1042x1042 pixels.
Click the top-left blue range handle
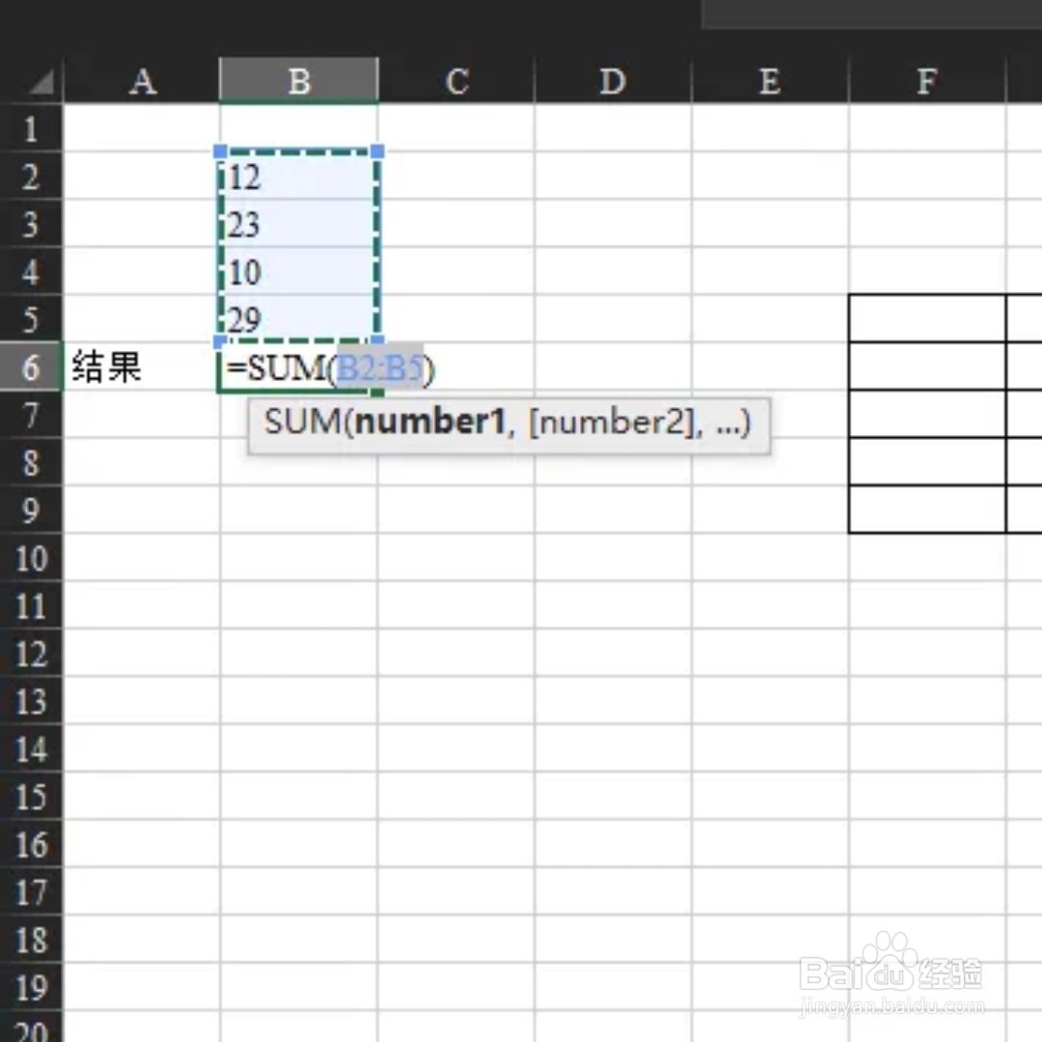(221, 151)
